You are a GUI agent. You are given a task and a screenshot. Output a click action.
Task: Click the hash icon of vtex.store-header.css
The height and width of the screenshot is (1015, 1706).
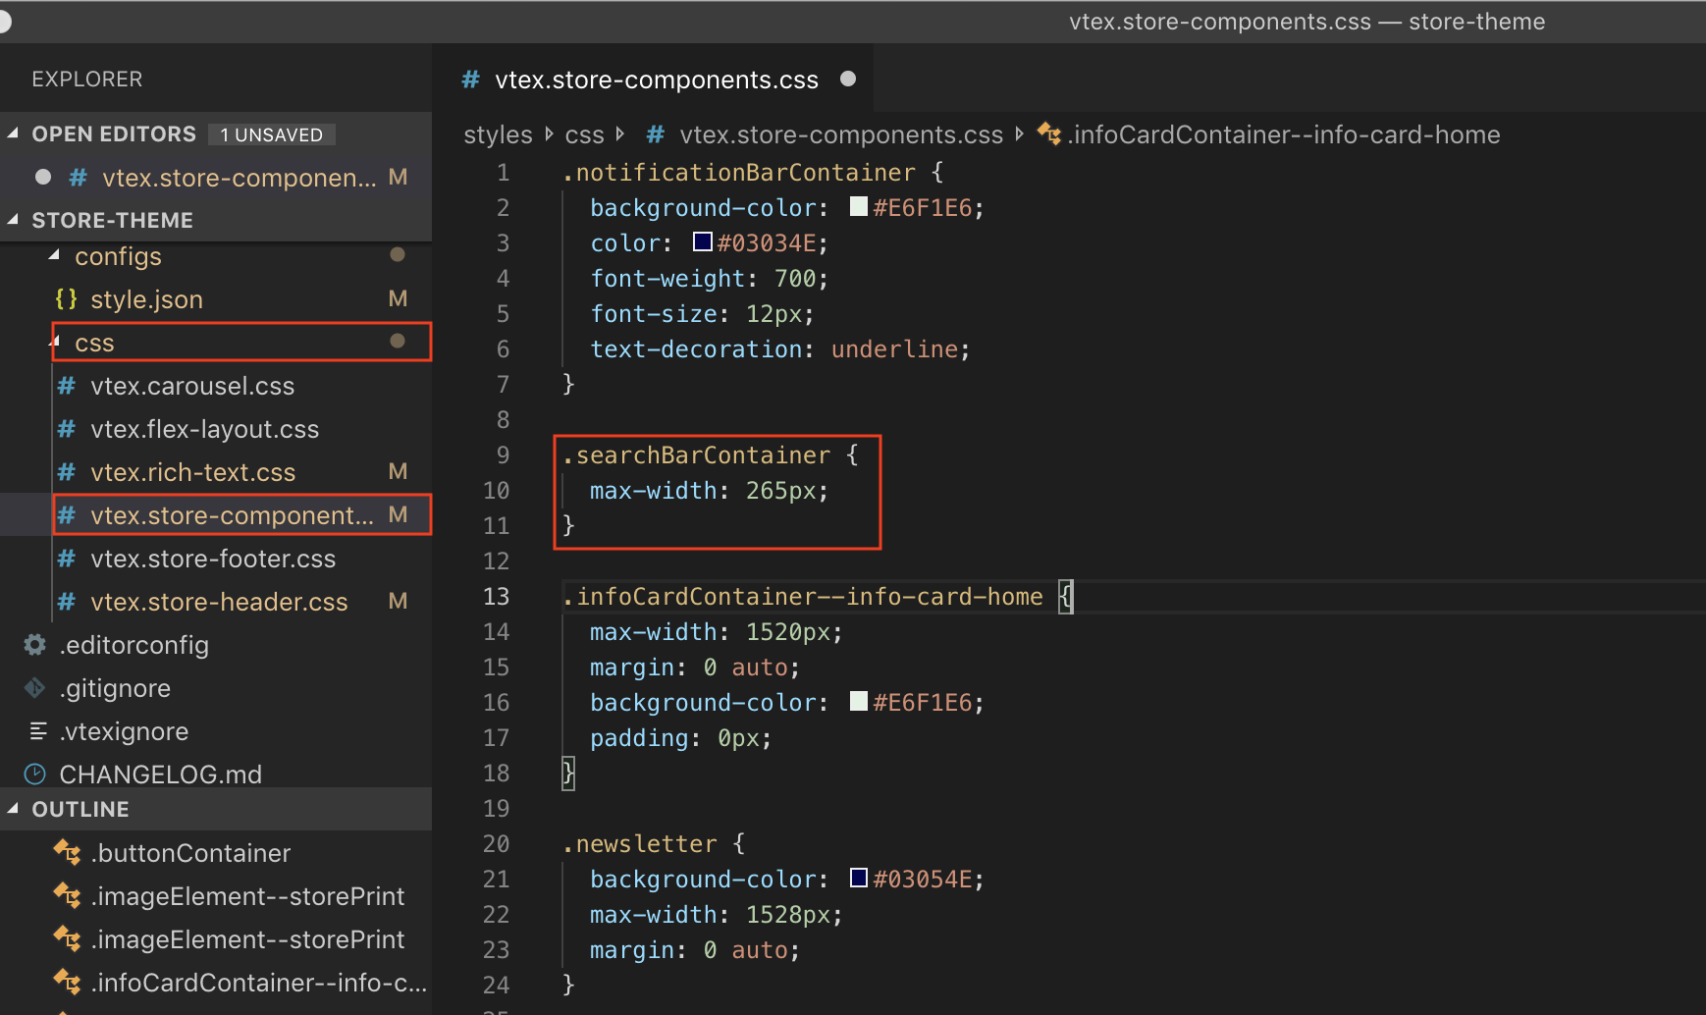coord(67,602)
